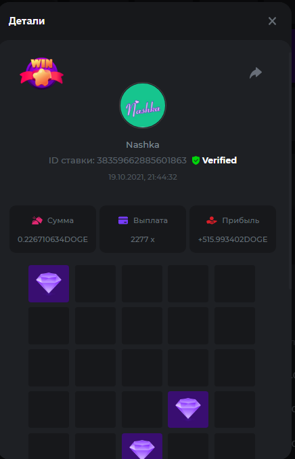Click the Verified label
This screenshot has width=295, height=459.
219,161
